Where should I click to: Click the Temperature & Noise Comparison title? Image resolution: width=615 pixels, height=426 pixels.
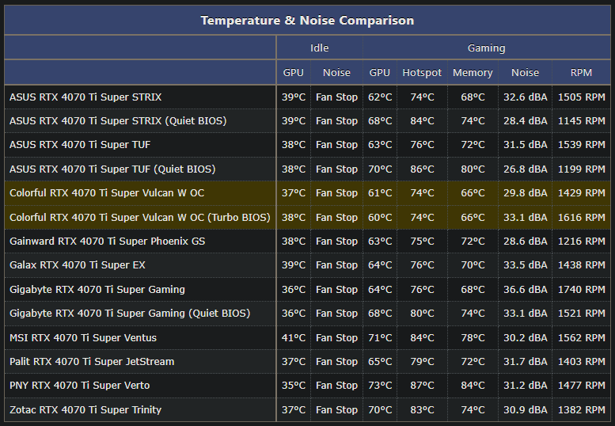(x=307, y=21)
